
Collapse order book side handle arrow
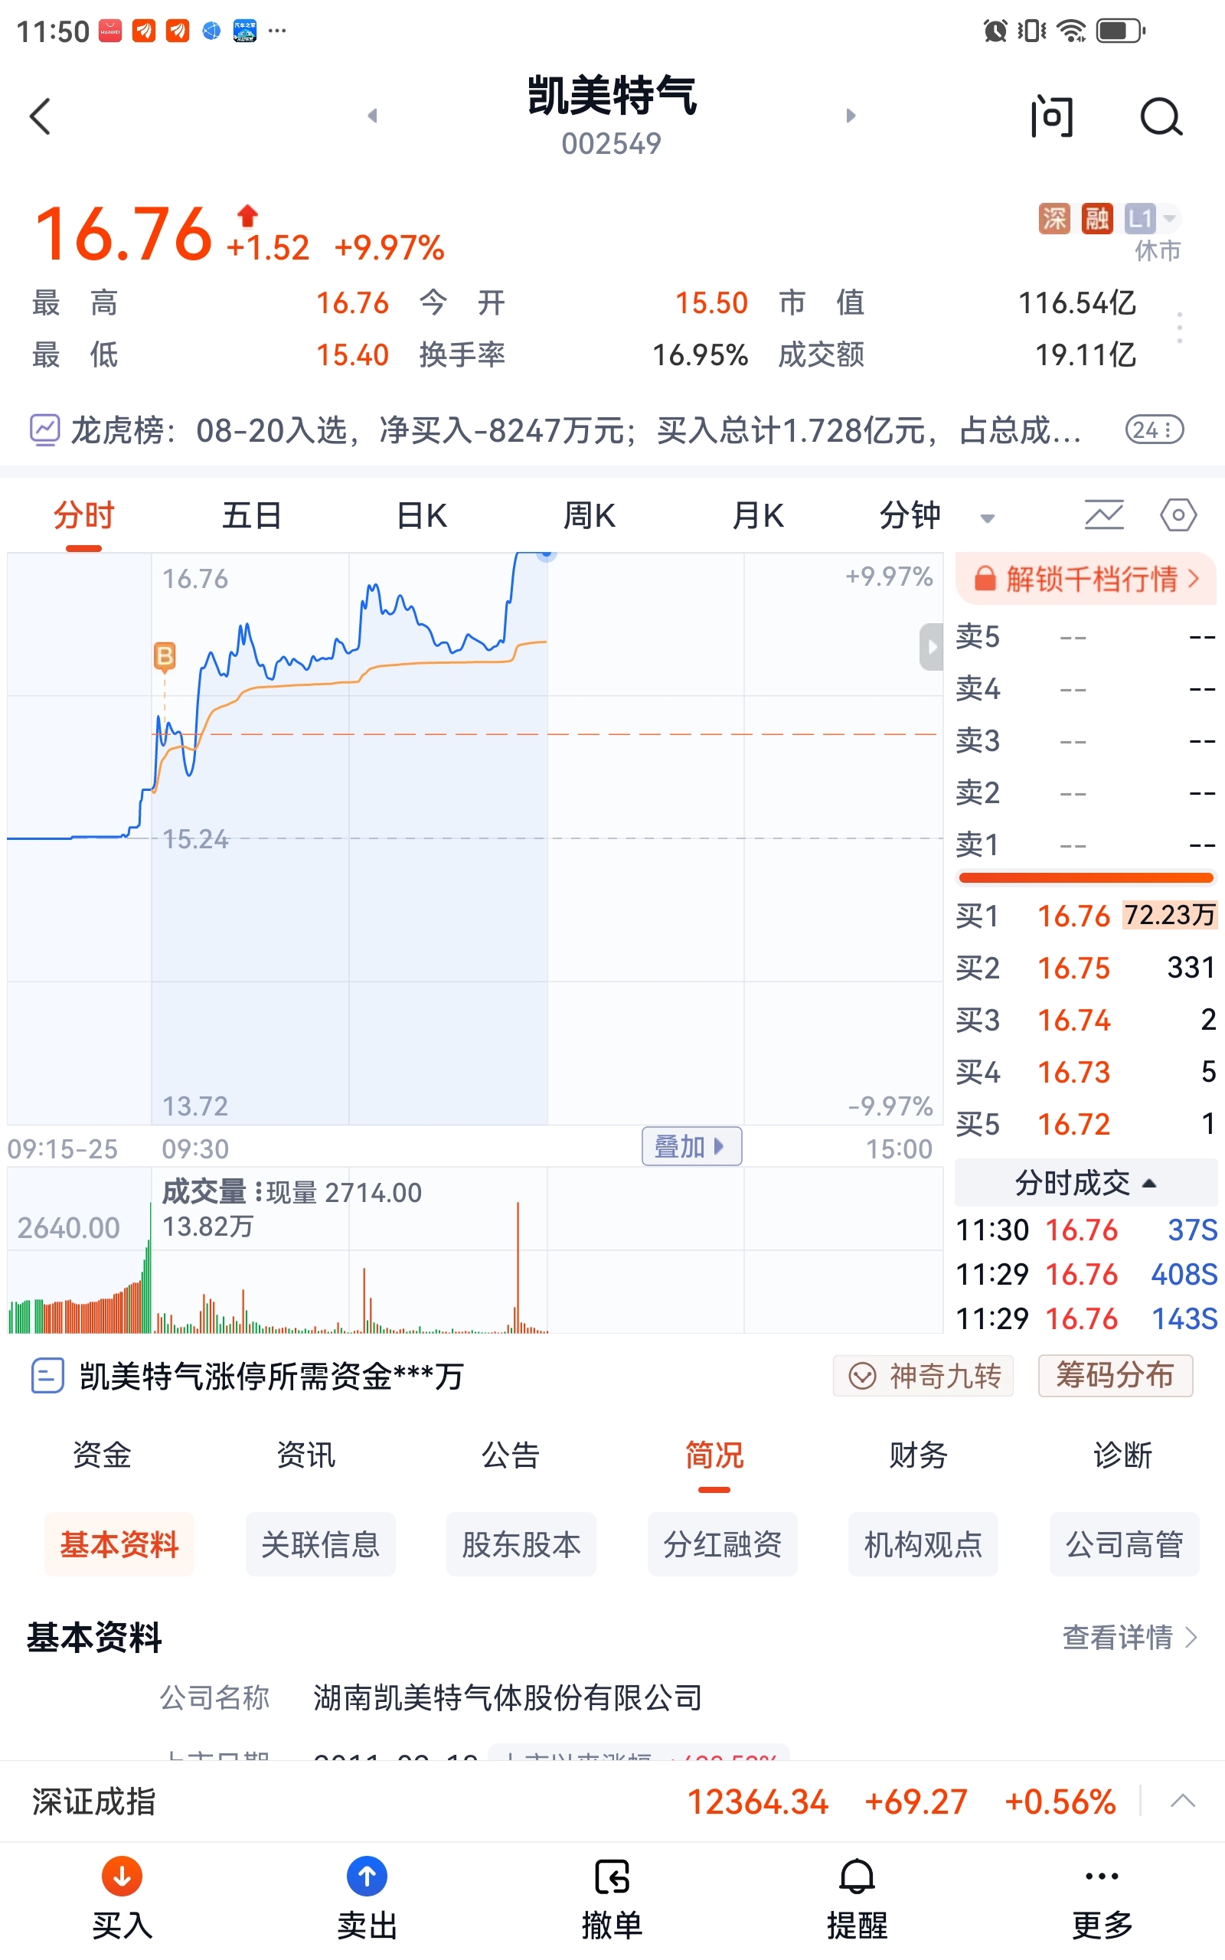(x=931, y=646)
